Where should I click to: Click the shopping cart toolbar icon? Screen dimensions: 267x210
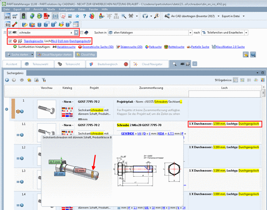pos(15,16)
